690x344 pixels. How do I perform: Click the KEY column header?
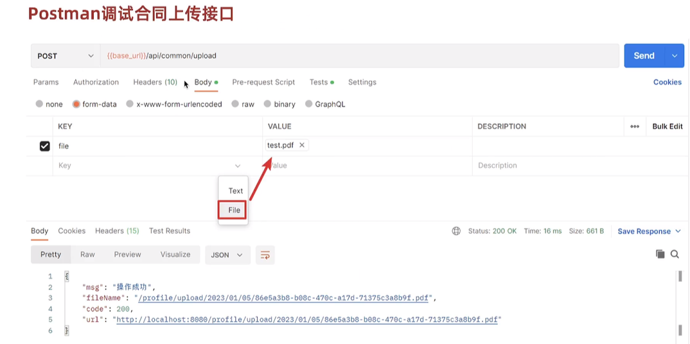tap(65, 126)
